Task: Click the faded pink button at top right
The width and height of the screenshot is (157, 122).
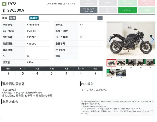Action: click(147, 3)
